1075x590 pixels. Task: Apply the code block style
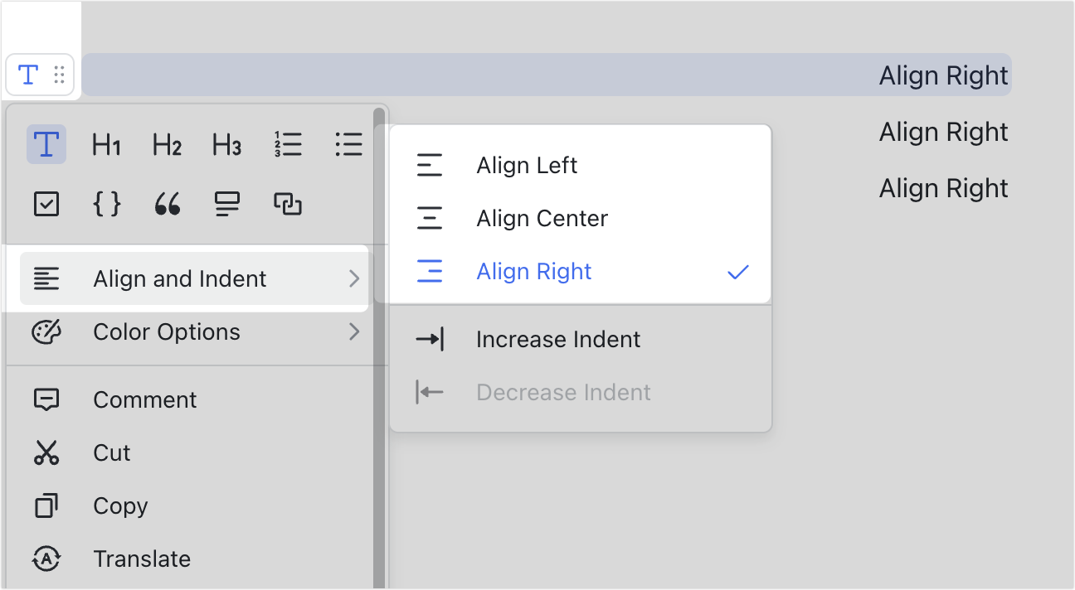106,204
